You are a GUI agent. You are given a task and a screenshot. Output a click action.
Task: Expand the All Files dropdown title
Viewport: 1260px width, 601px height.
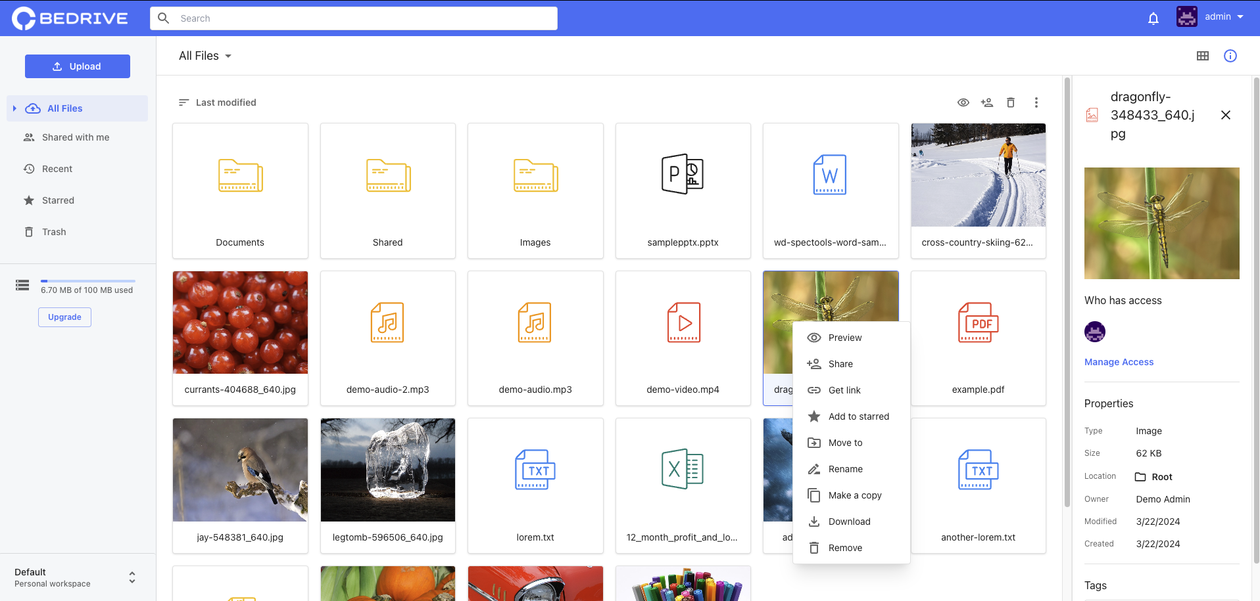point(205,56)
